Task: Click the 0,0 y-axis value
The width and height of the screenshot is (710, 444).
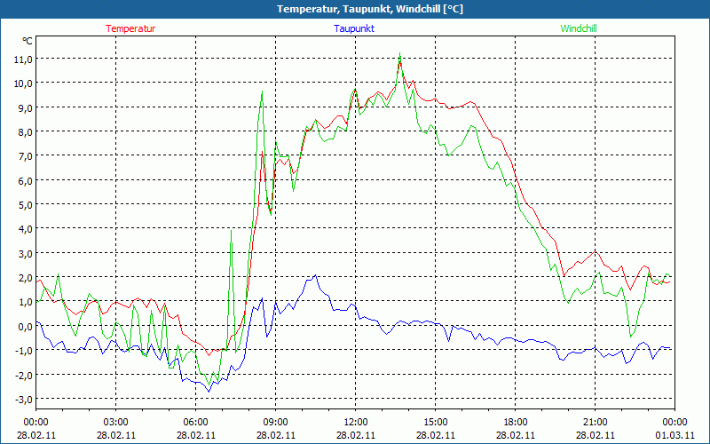Action: click(26, 326)
